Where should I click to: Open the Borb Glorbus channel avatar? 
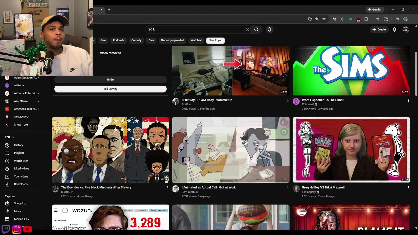click(176, 189)
